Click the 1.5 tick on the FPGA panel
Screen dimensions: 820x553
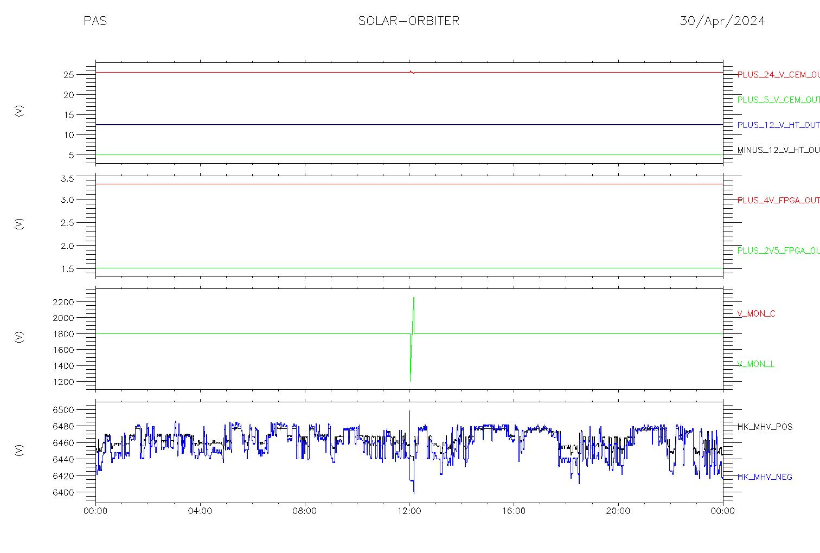click(67, 269)
